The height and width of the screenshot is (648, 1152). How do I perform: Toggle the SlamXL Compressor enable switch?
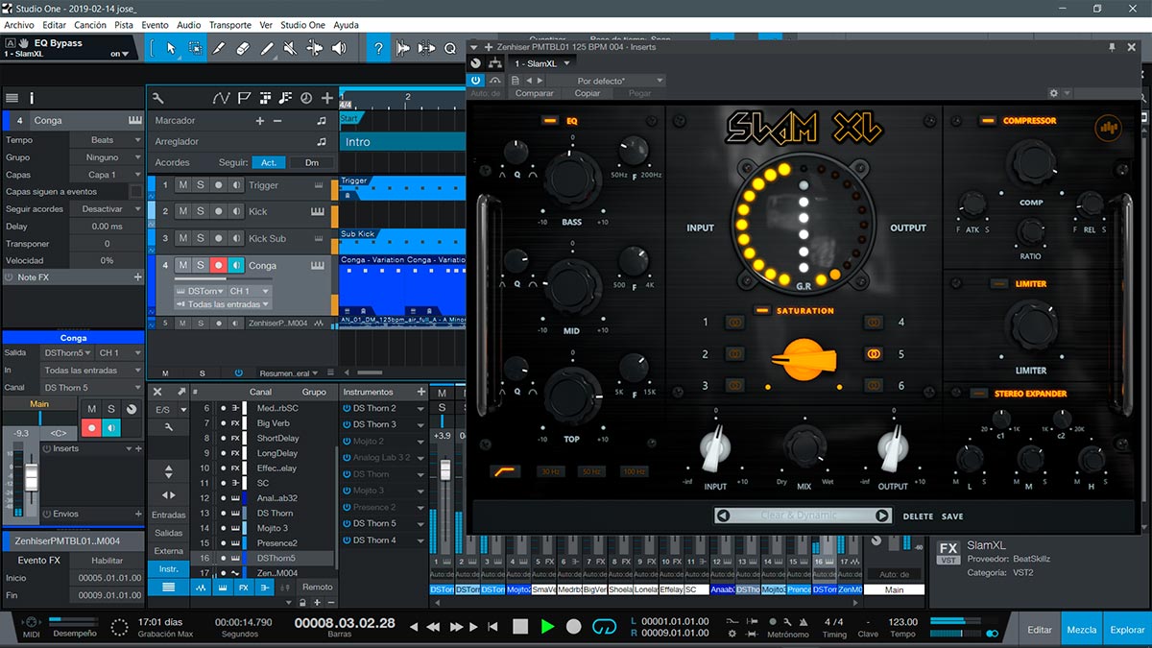[x=988, y=121]
